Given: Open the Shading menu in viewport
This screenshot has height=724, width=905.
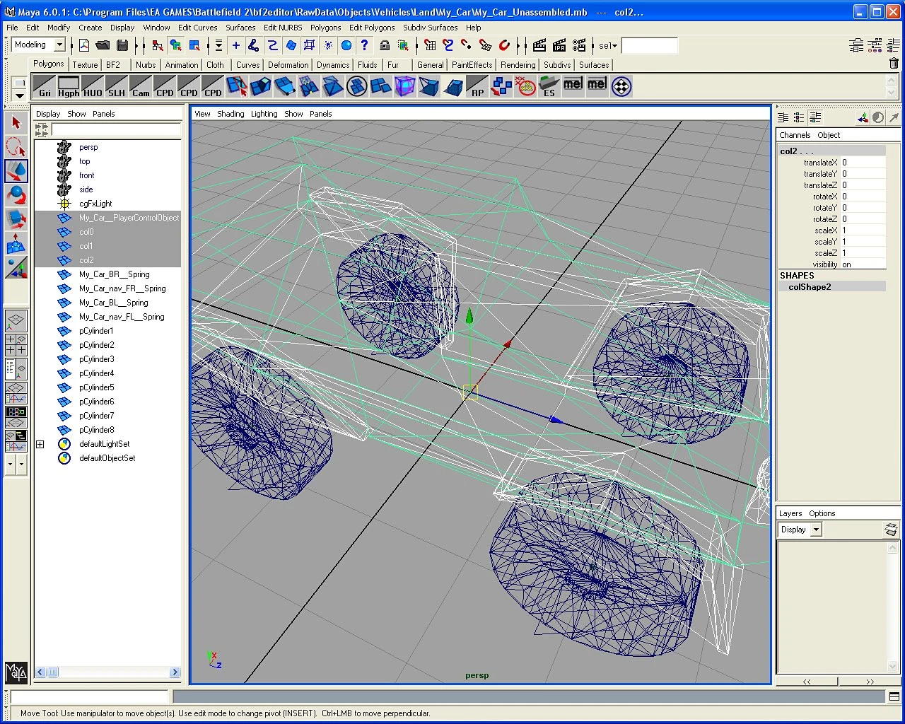Looking at the screenshot, I should [230, 114].
